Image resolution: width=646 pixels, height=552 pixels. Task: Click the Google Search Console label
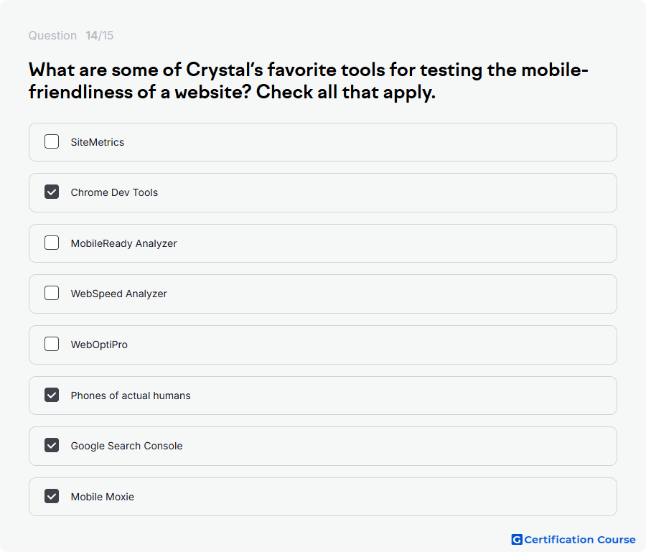point(126,446)
